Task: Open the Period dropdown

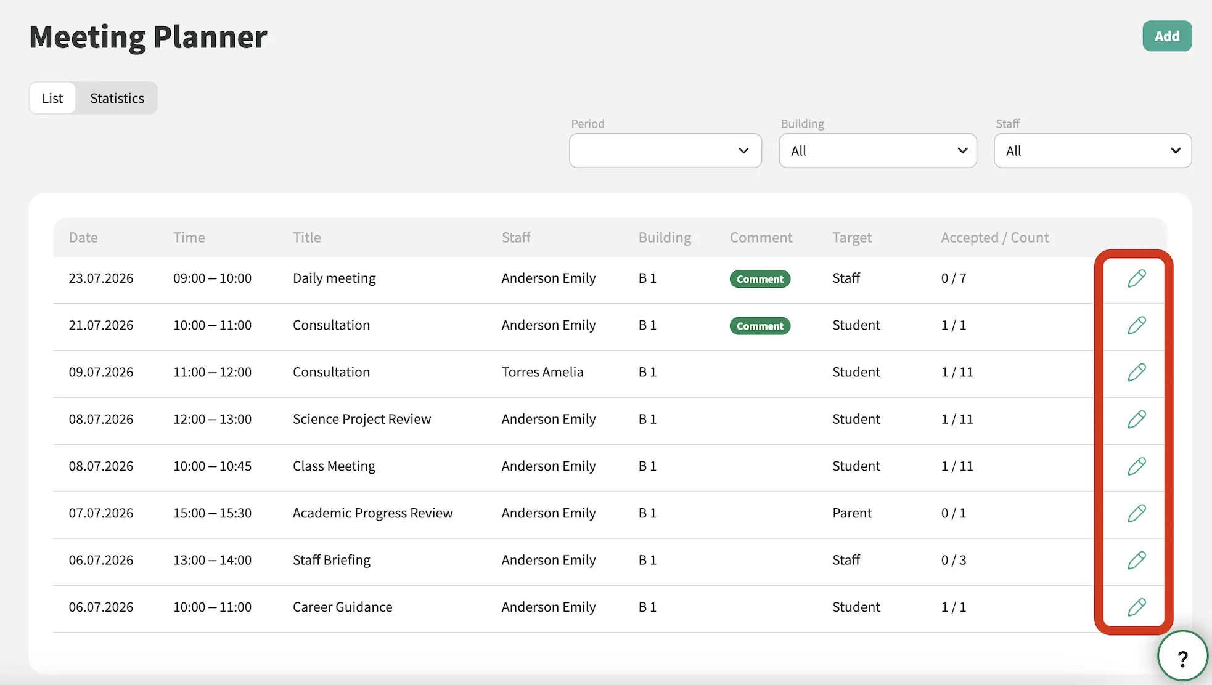Action: pos(665,150)
